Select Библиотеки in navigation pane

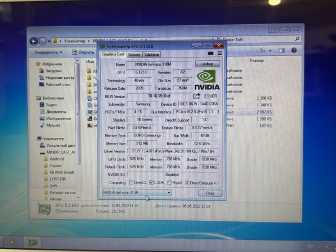coord(50,98)
